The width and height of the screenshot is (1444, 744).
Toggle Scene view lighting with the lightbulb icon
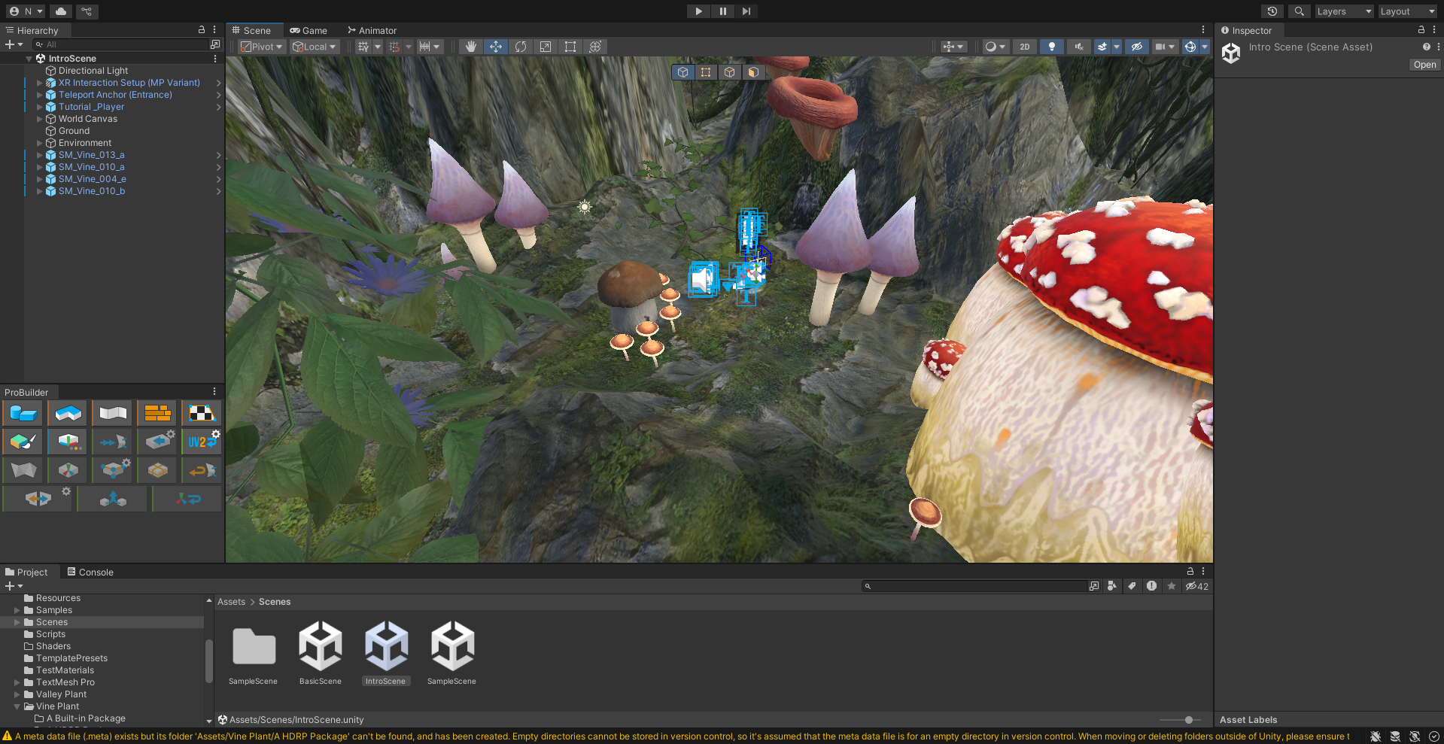click(x=1051, y=46)
